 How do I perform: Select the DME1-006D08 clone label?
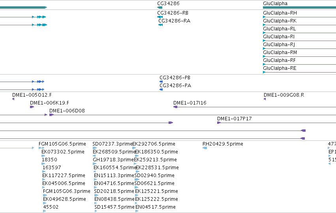(x=67, y=111)
